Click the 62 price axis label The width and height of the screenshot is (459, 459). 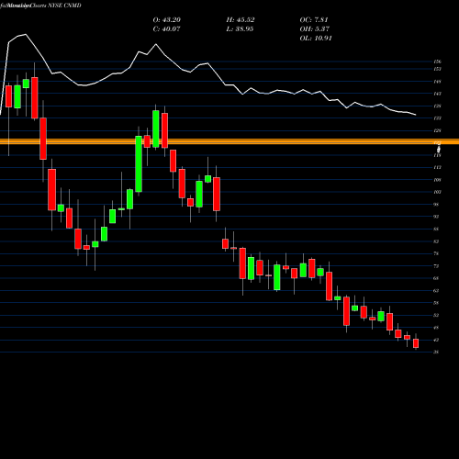coord(437,290)
